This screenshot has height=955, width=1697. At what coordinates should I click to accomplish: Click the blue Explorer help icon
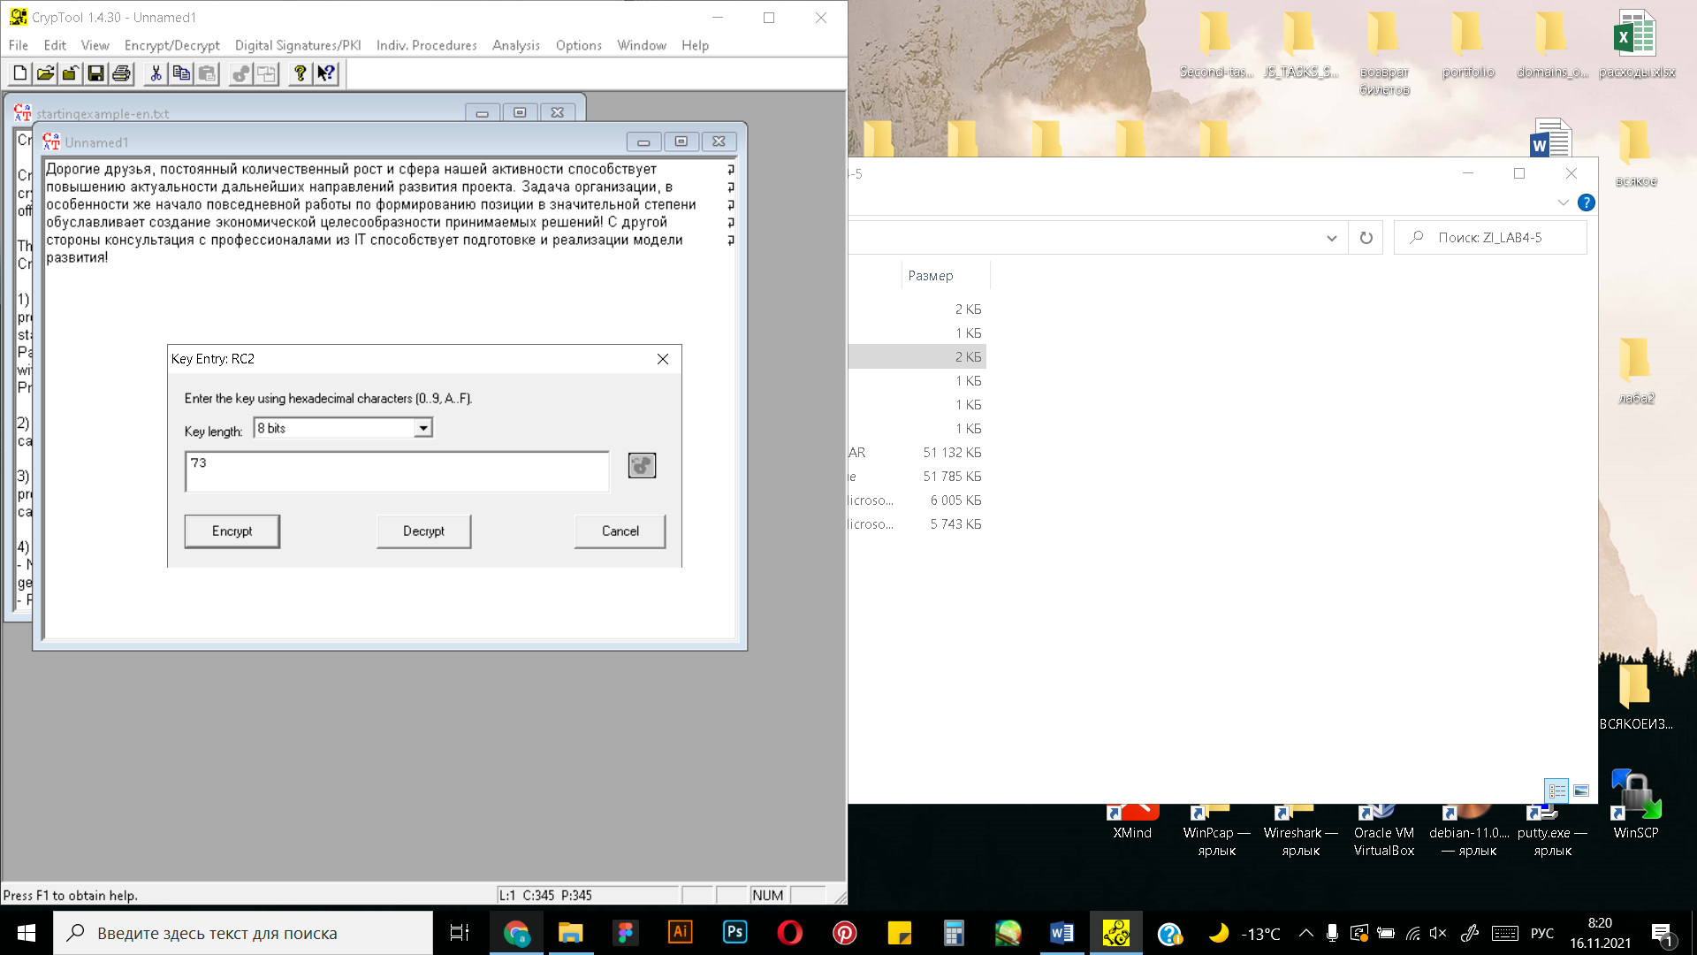pyautogui.click(x=1587, y=202)
